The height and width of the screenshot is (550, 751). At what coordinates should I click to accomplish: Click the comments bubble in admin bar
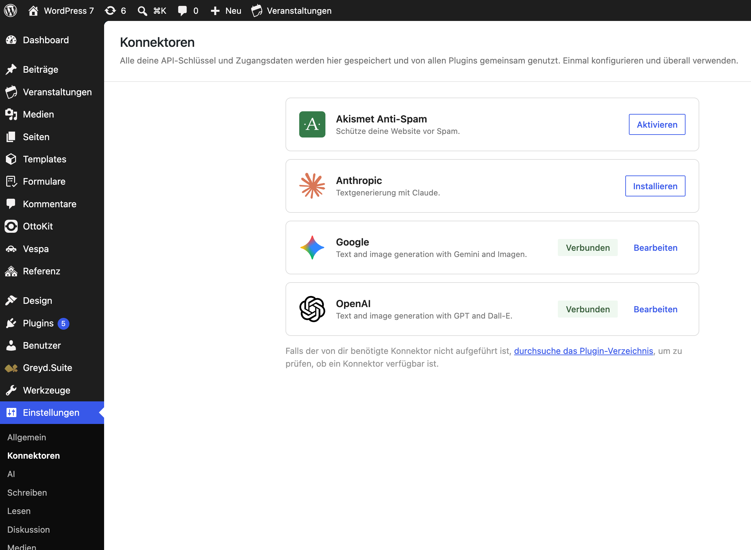[182, 11]
